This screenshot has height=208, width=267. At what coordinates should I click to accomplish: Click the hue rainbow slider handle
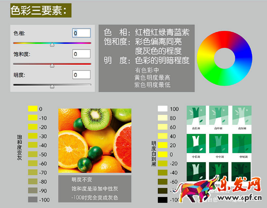click(52, 44)
